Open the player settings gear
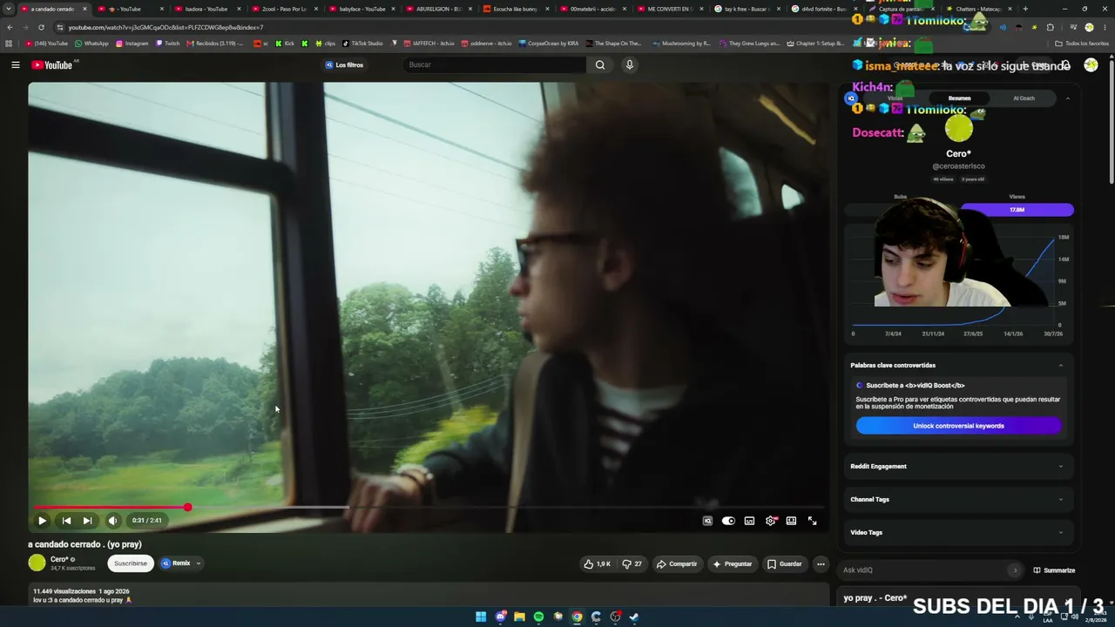The image size is (1115, 627). (x=770, y=521)
